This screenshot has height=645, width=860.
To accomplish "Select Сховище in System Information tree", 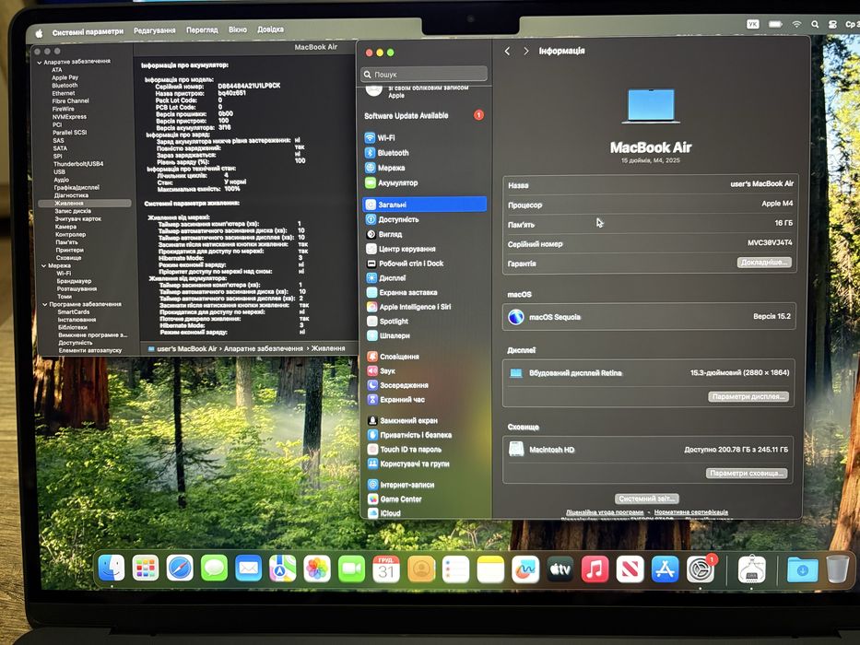I will pos(68,258).
